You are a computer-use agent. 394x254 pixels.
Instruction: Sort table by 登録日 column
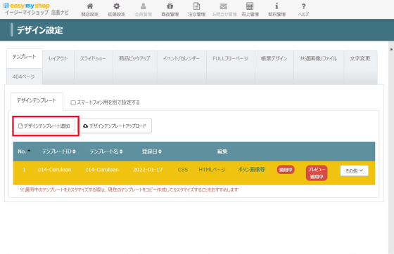(x=151, y=152)
